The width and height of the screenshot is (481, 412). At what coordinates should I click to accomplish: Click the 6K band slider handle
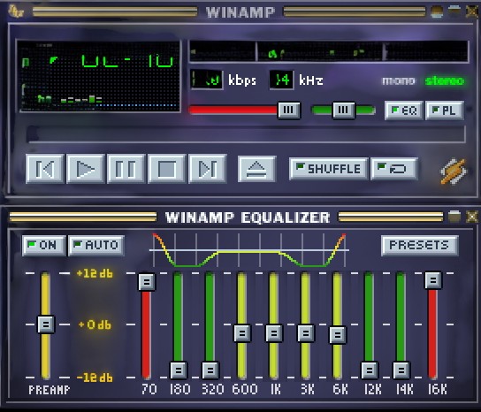[x=338, y=335]
